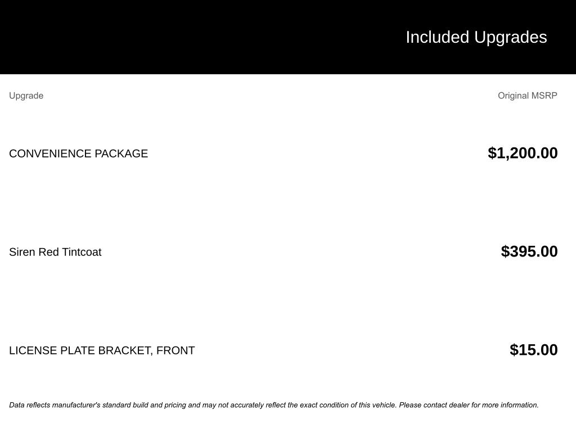Select the LICENSE PLATE BRACKET, FRONT item
The width and height of the screenshot is (576, 432).
tap(102, 350)
